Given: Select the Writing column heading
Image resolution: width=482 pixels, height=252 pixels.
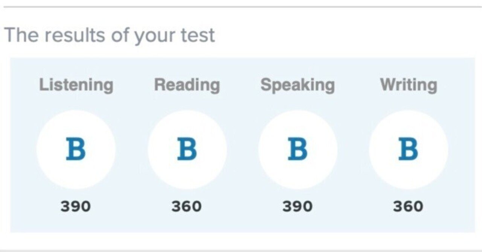Looking at the screenshot, I should (409, 85).
